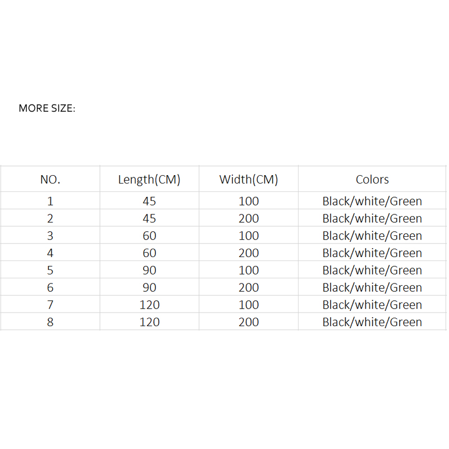Click the length 45 cell in row 2
Viewport: 449px width, 449px height.
pos(149,218)
